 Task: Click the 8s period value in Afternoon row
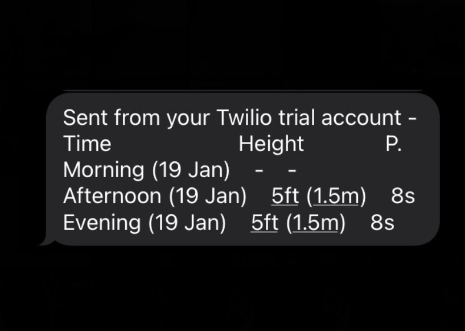[x=403, y=196]
